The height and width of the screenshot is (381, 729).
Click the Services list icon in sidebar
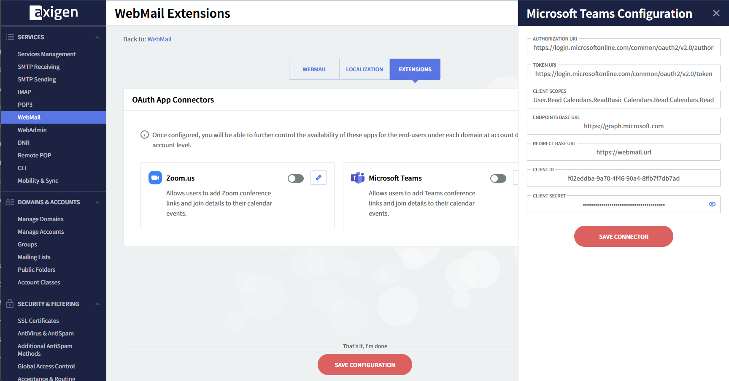10,37
